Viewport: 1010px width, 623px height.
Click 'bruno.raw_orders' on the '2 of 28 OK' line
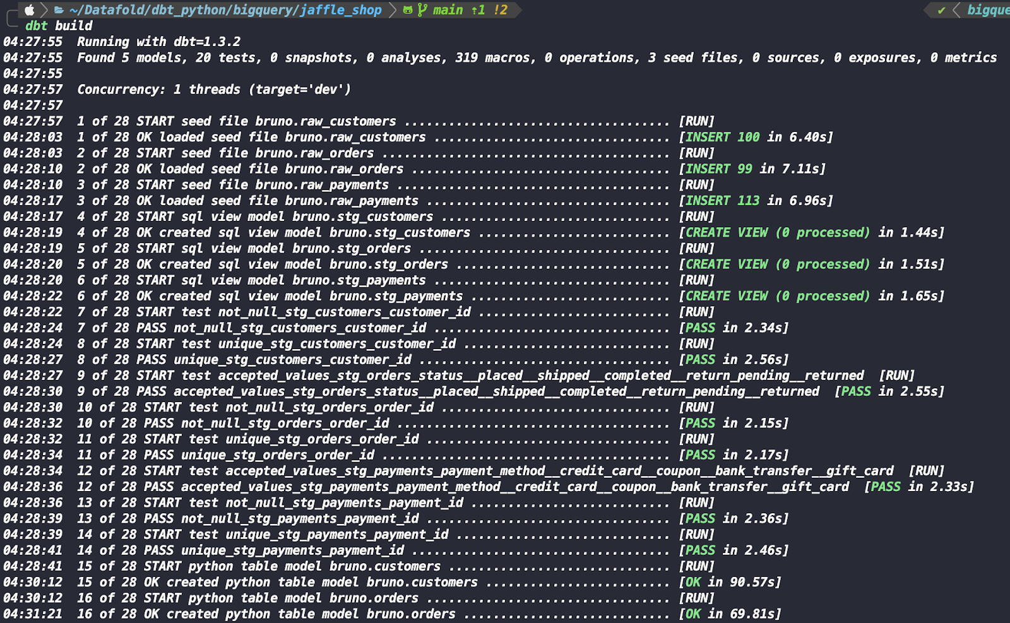[344, 169]
